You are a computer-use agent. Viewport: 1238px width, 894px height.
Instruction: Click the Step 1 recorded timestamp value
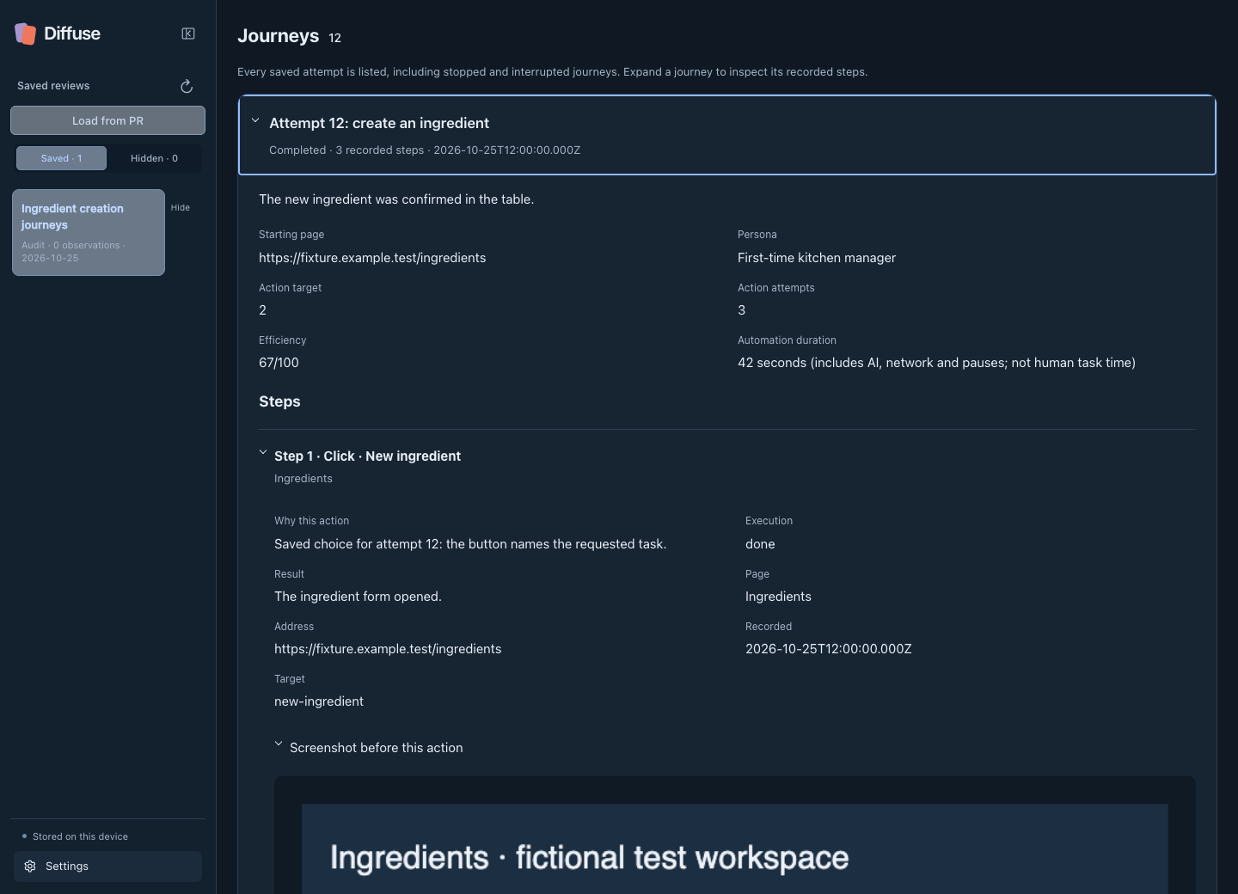[829, 649]
